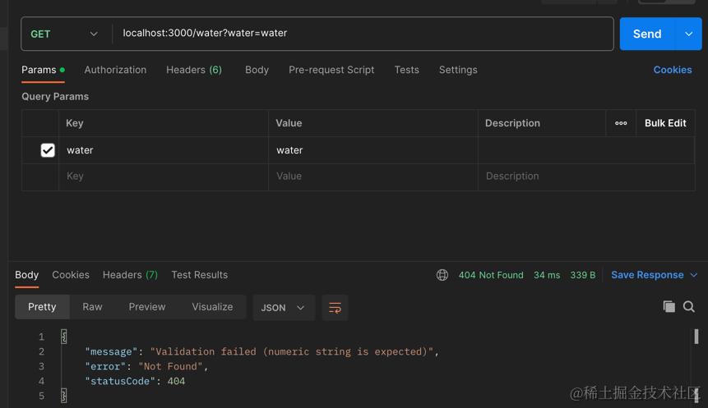Click the Send request button
Screen dimensions: 708x408
point(646,34)
